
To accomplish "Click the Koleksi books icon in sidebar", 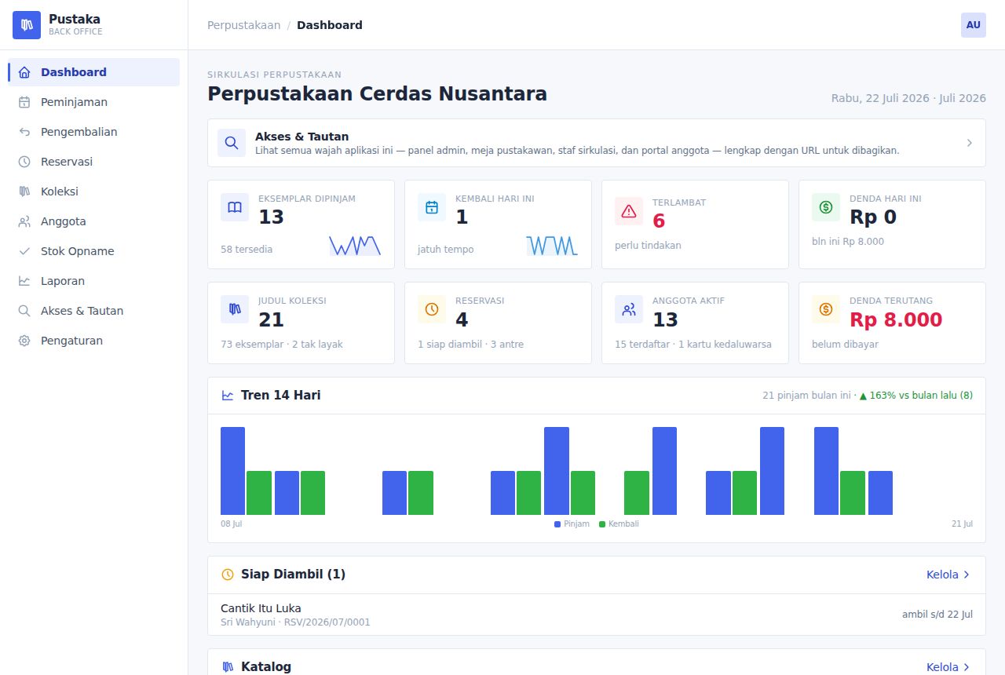I will (24, 192).
